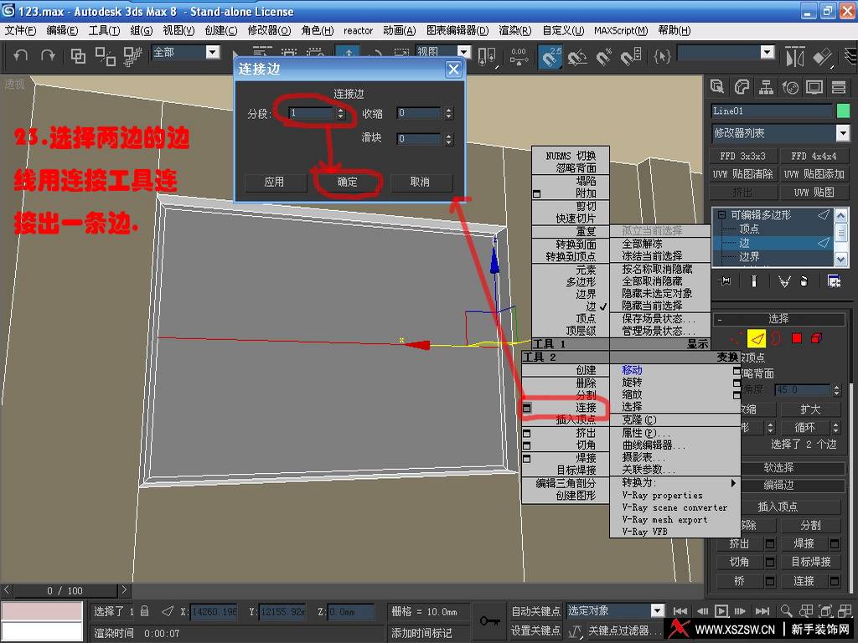Activate Bind to Space Warp tool

point(132,56)
